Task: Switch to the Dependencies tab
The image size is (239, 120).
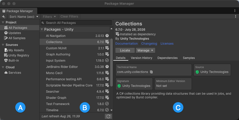Action: click(167, 58)
